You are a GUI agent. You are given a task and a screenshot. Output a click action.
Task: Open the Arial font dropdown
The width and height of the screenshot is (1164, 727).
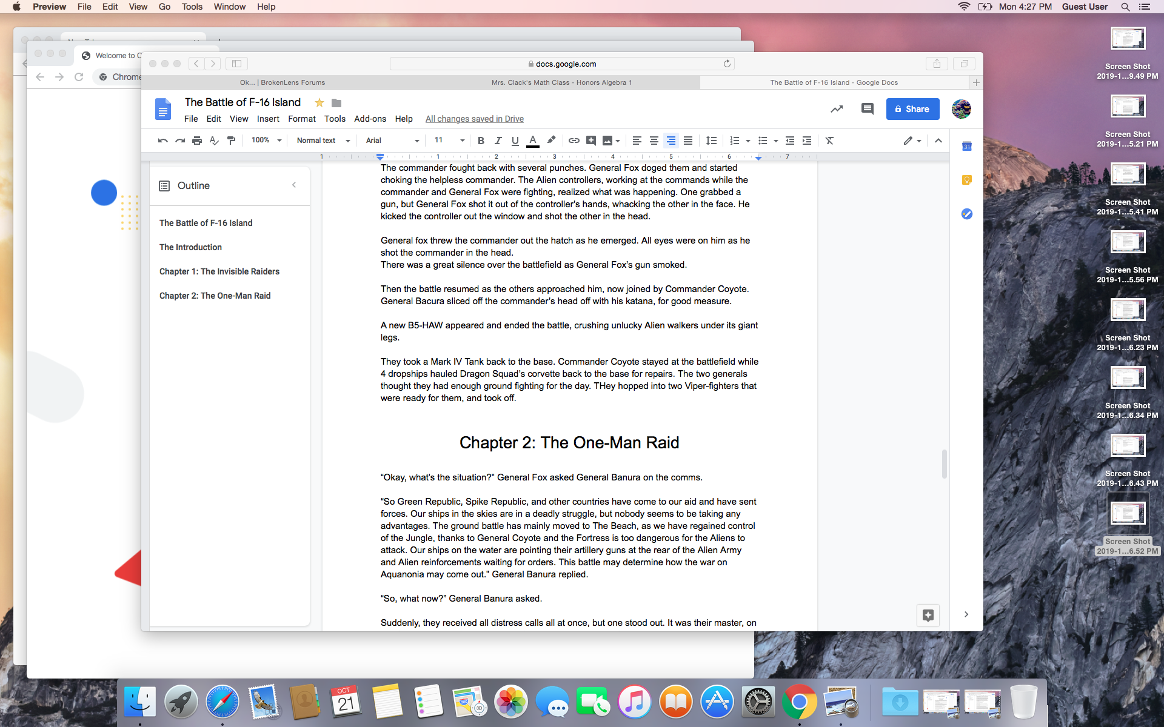[392, 141]
